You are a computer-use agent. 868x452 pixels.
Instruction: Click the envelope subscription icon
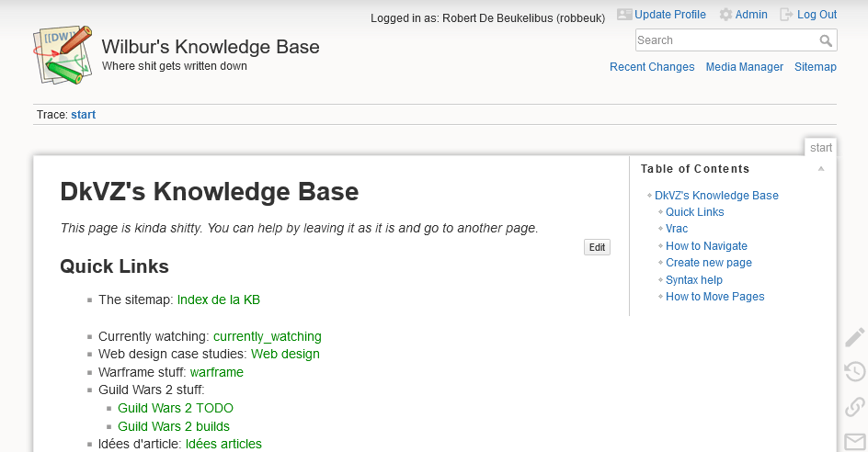pyautogui.click(x=855, y=441)
